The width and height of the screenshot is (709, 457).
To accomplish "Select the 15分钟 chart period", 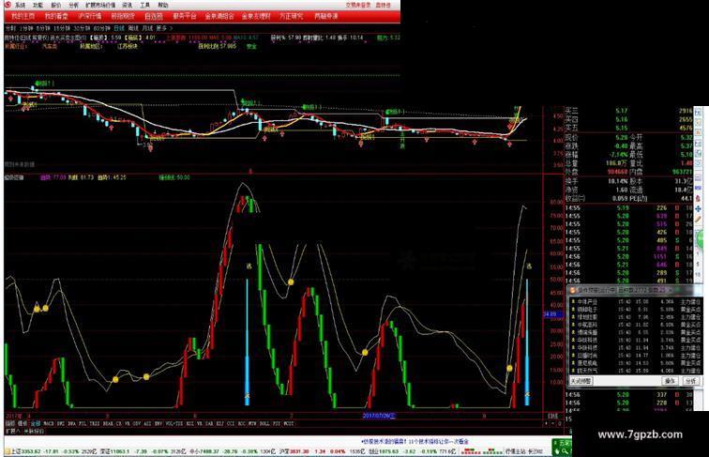I will tap(61, 28).
